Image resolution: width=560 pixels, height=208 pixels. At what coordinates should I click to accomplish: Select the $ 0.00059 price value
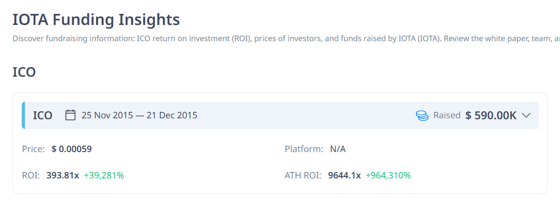[x=72, y=149]
